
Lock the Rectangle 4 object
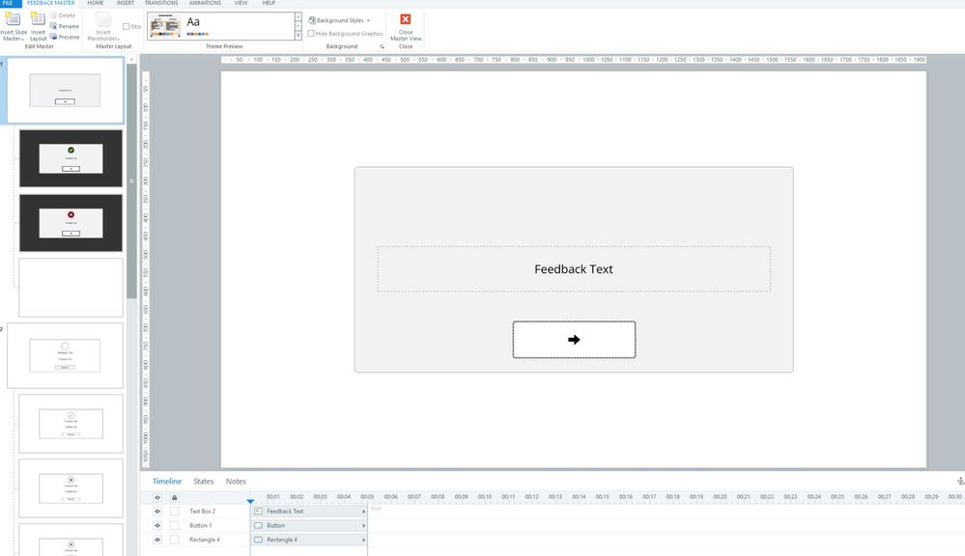tap(174, 540)
